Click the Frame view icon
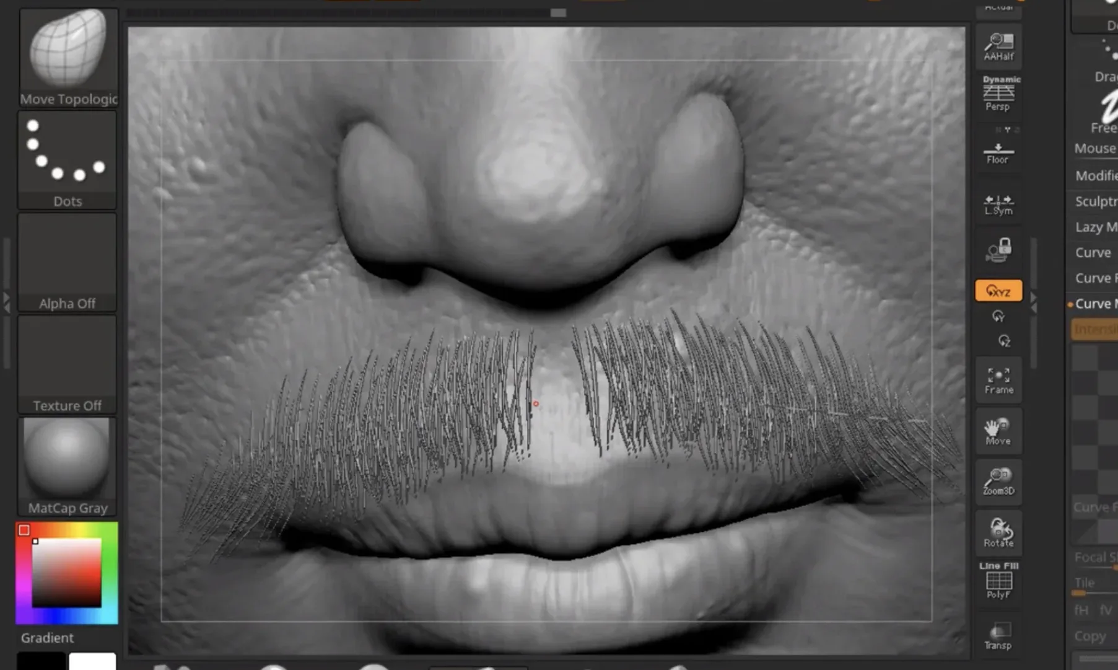Image resolution: width=1118 pixels, height=670 pixels. [998, 380]
